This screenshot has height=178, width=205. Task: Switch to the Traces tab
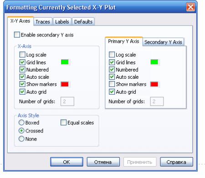[x=43, y=22]
